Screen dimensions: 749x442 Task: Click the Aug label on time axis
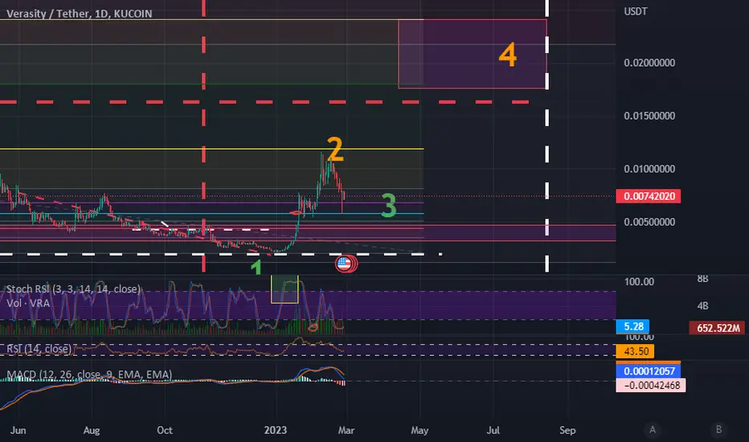coord(92,430)
